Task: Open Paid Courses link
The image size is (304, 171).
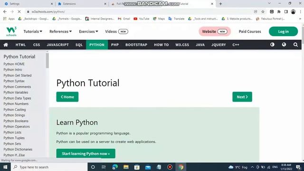Action: click(x=250, y=31)
